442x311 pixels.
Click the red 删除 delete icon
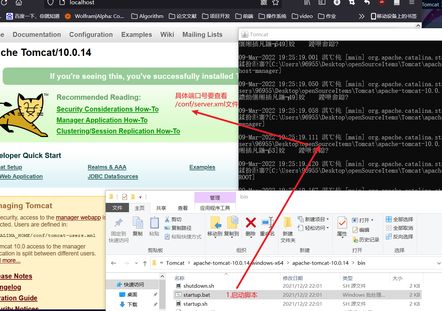pyautogui.click(x=251, y=222)
